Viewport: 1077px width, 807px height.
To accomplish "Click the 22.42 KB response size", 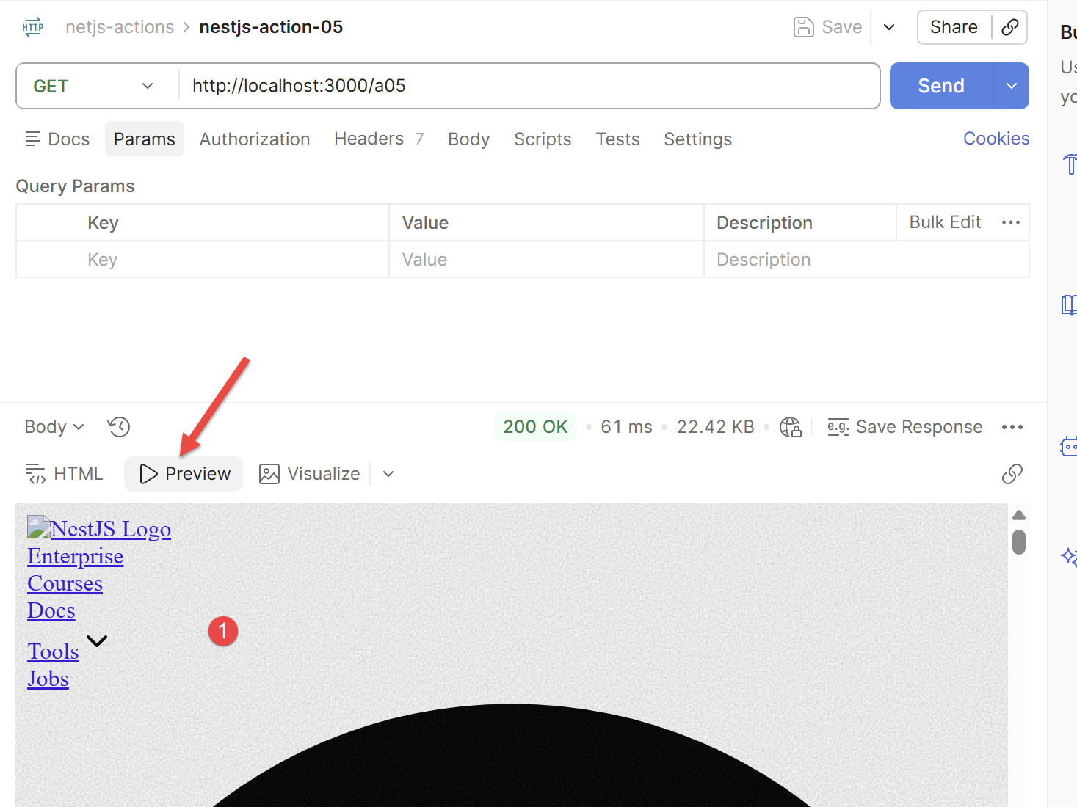I will (x=716, y=427).
